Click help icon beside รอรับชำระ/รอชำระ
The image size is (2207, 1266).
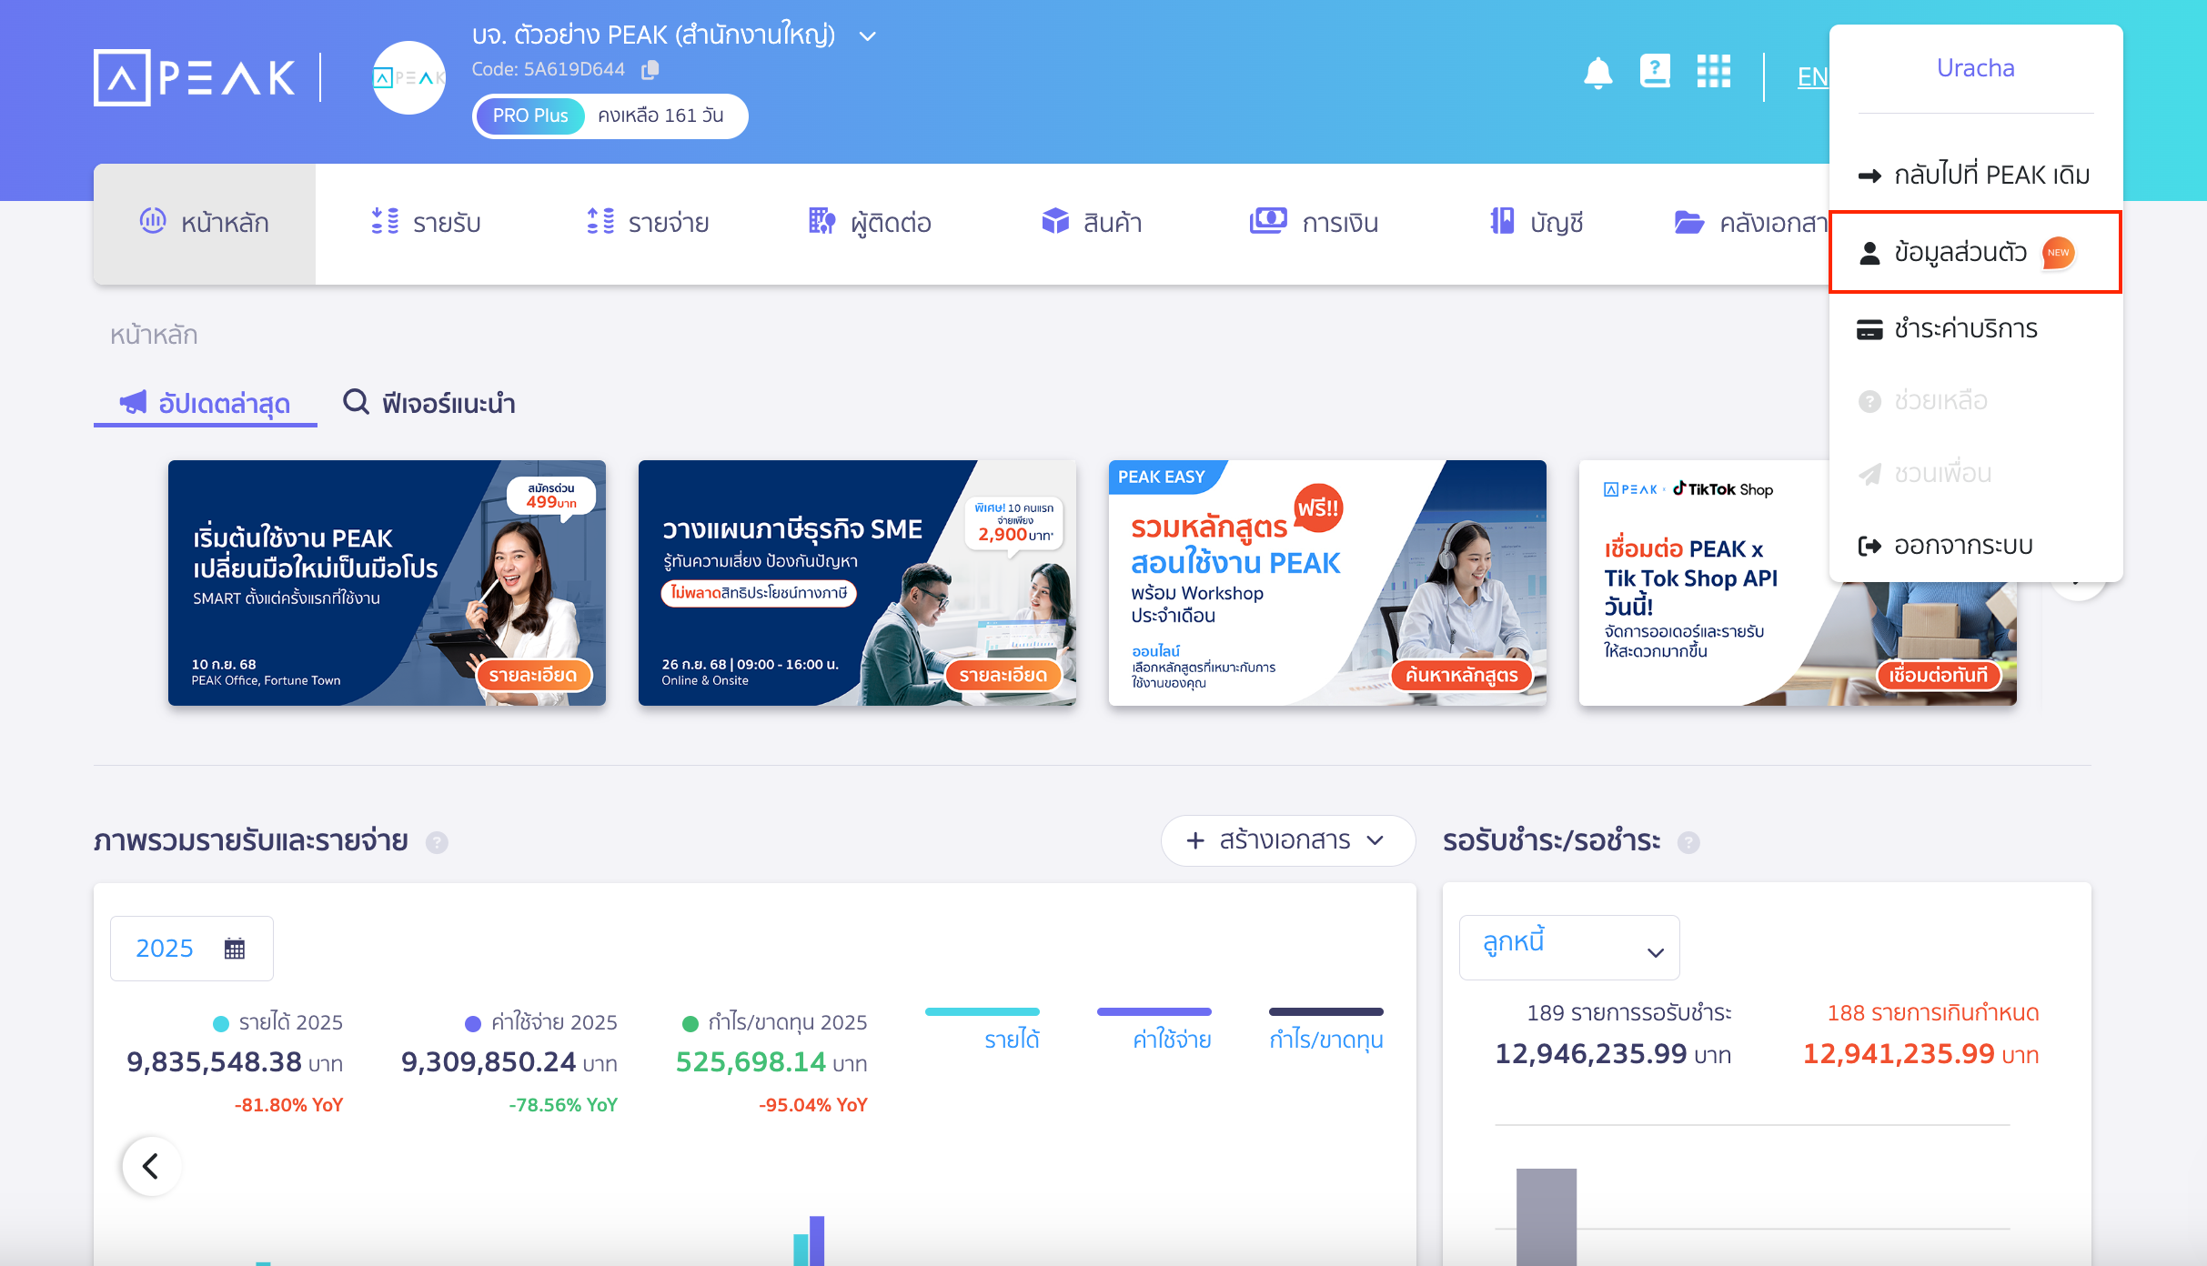(1688, 842)
